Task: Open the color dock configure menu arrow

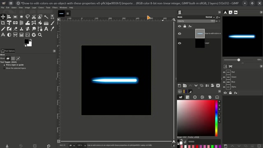Action: coord(219,91)
